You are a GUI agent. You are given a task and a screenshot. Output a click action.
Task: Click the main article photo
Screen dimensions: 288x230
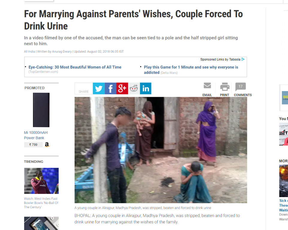(161, 150)
